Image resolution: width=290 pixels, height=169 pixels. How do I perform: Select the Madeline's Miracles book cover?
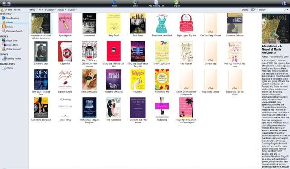point(114,80)
